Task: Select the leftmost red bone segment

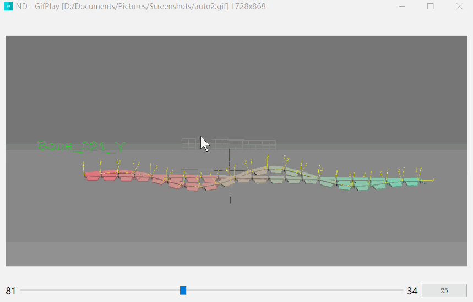Action: [93, 176]
